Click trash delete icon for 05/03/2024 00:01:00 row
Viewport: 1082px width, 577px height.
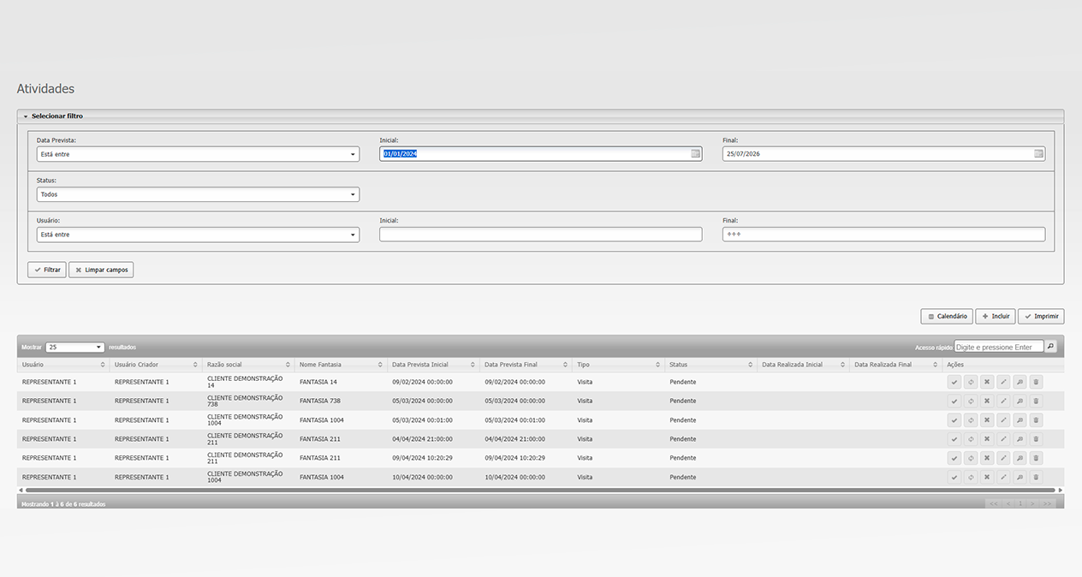pos(1036,420)
